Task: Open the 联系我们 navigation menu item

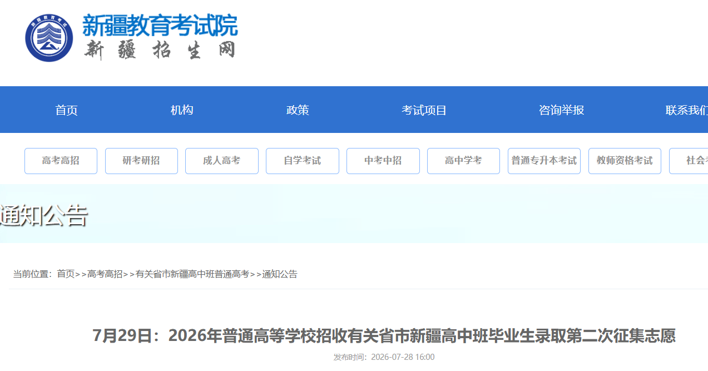Action: click(687, 110)
